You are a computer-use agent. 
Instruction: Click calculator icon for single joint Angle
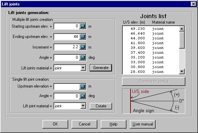83,96
